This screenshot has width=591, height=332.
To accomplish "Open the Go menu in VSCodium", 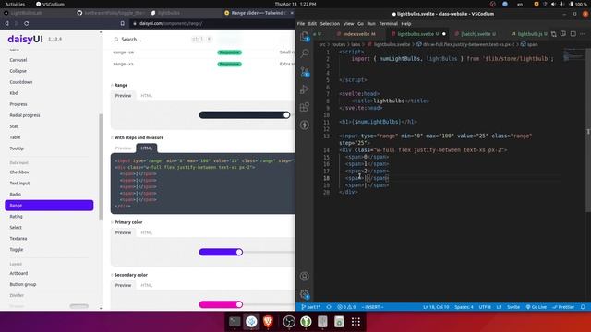I will coord(360,24).
